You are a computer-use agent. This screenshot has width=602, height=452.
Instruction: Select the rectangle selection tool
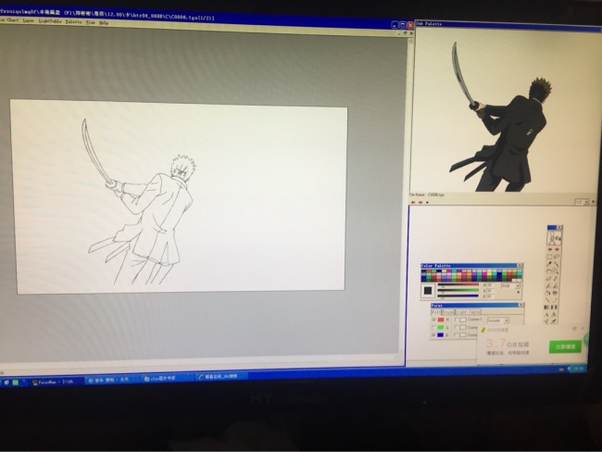tap(549, 257)
